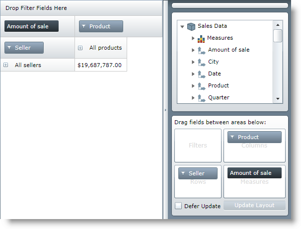Expand the Measures tree node
301x229 pixels.
(193, 38)
